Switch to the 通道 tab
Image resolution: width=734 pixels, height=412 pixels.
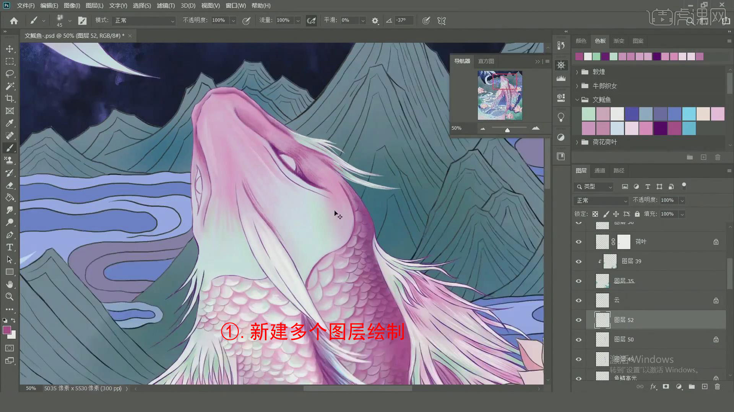click(600, 171)
